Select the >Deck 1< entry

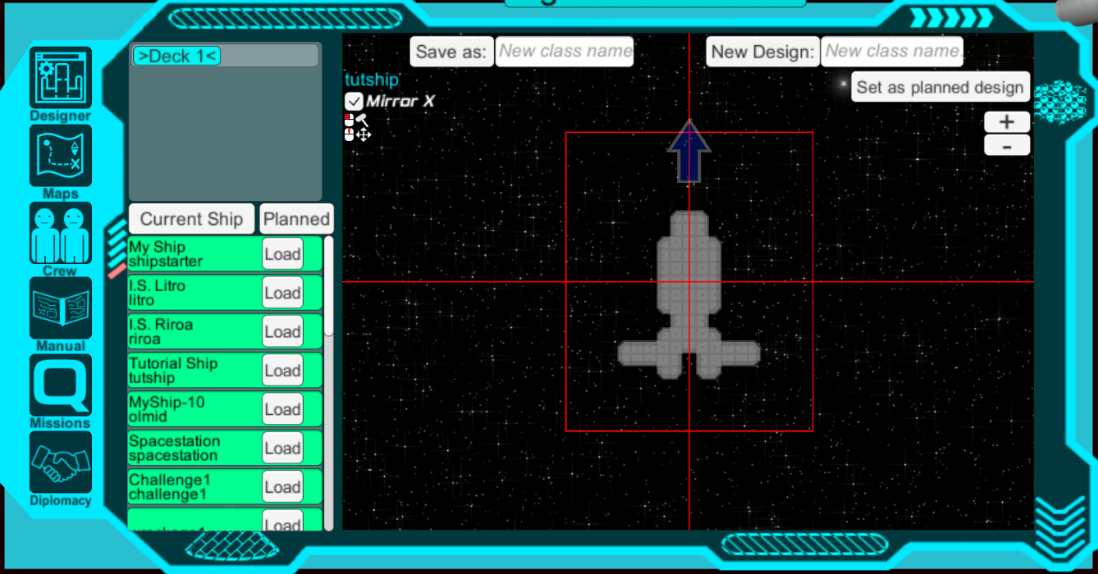pyautogui.click(x=177, y=56)
